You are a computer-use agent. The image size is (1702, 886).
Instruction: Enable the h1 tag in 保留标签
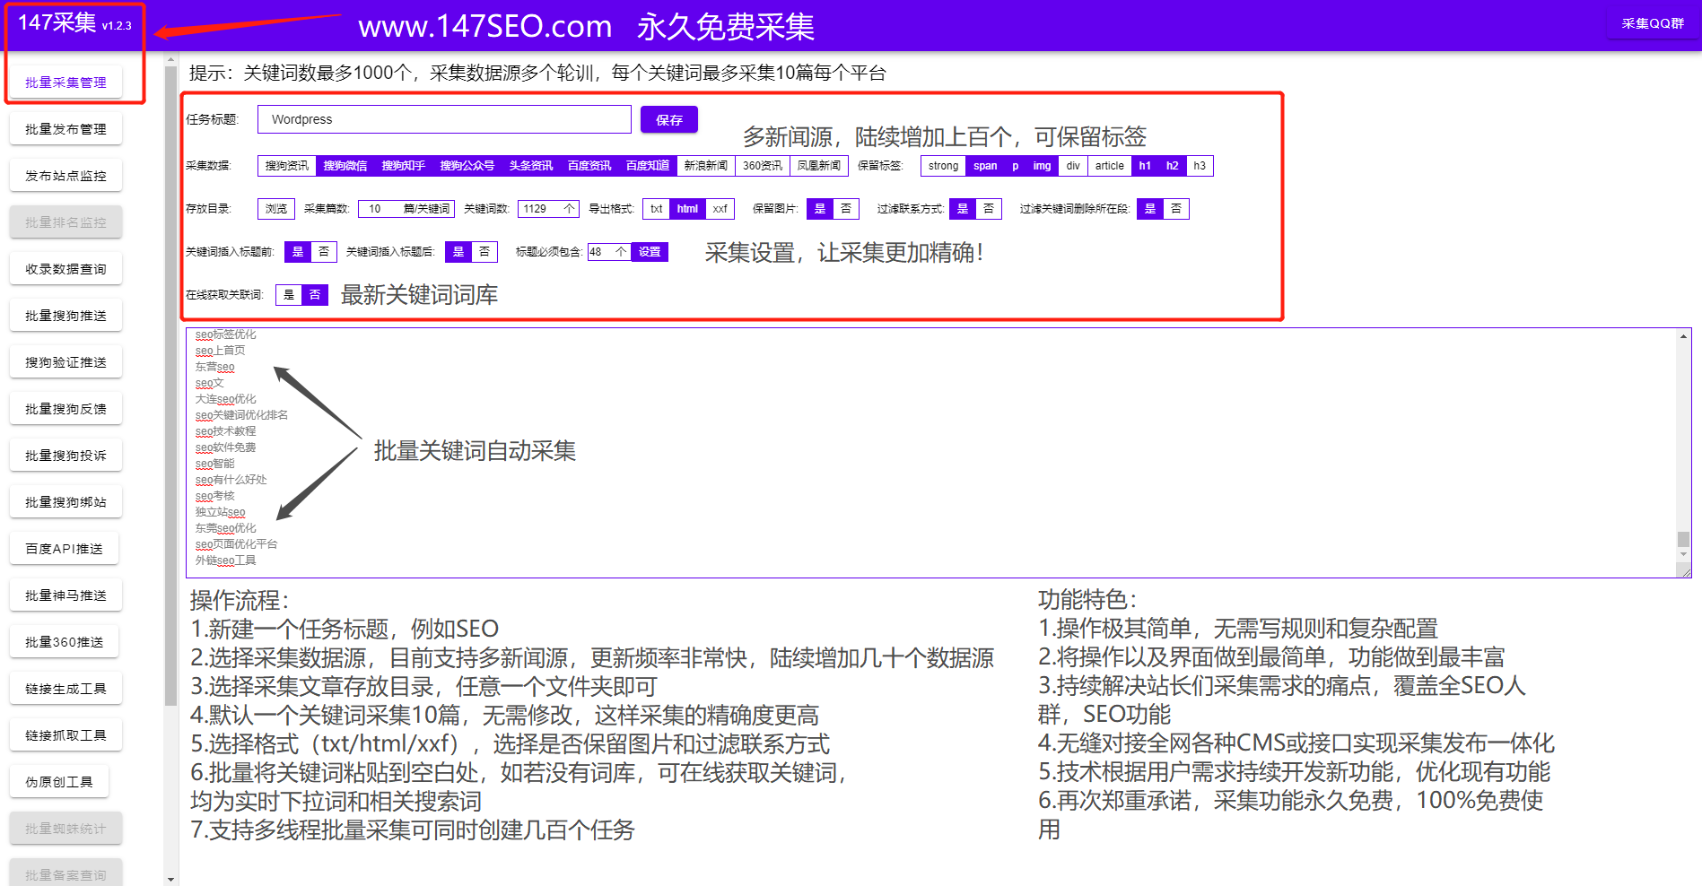pos(1145,165)
